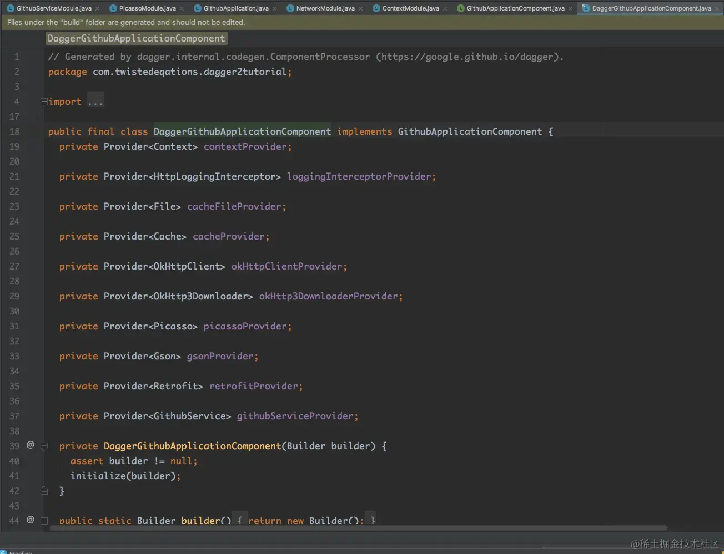Screen dimensions: 724x554
Task: Click the gsonProvider field
Action: point(220,356)
